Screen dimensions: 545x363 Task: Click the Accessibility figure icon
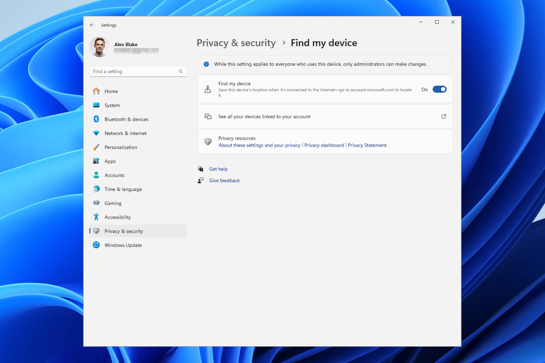96,217
